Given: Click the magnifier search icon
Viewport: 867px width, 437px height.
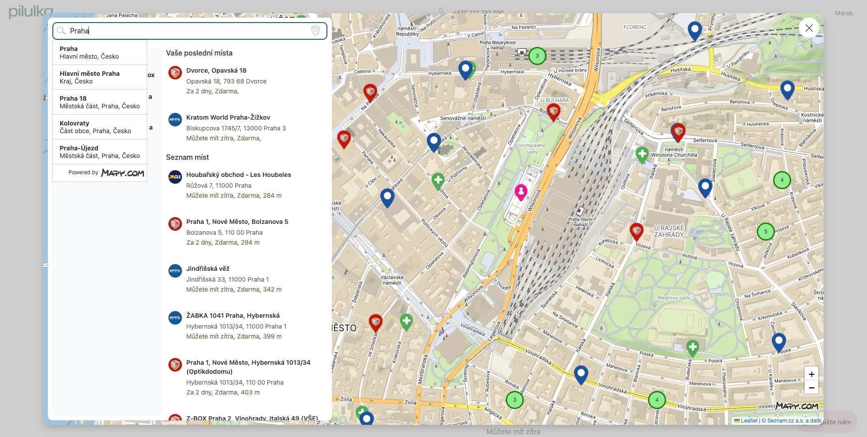Looking at the screenshot, I should click(x=62, y=31).
